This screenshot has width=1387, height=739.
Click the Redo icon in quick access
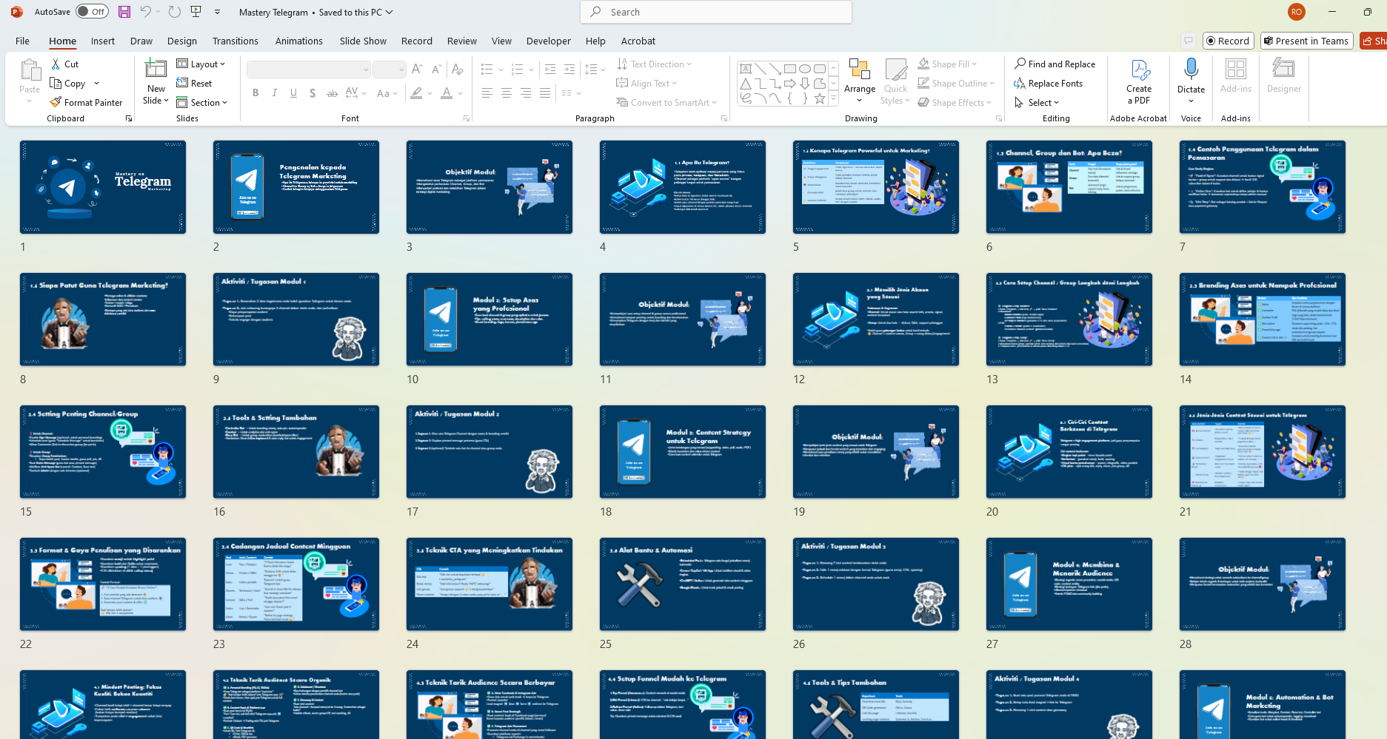pos(174,12)
